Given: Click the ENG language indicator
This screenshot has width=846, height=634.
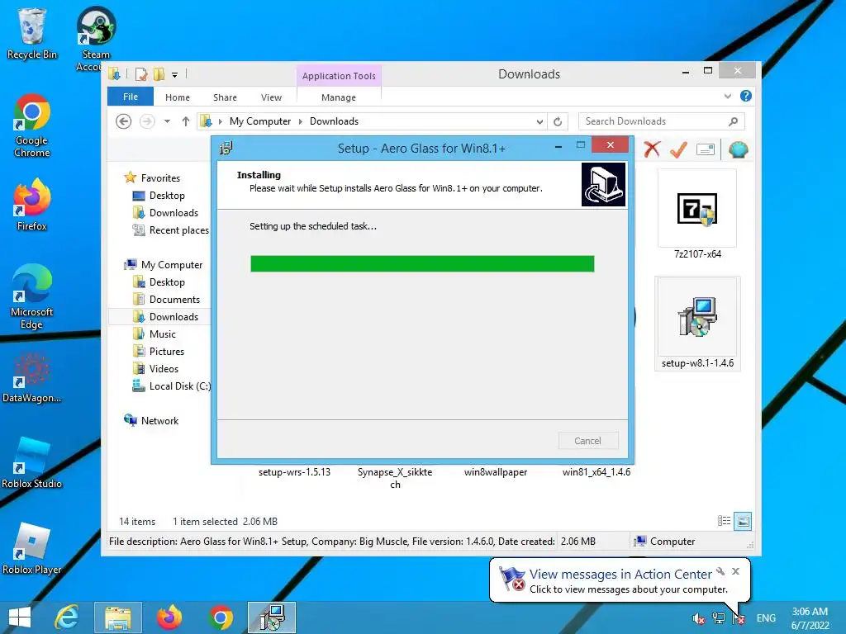Looking at the screenshot, I should 766,617.
